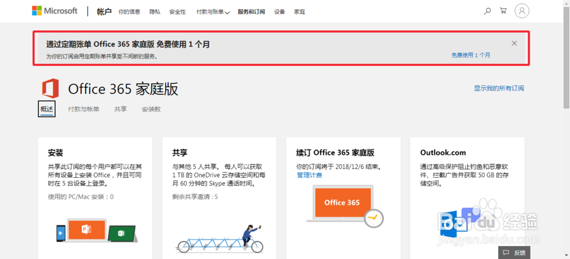Switch to the 安装数 tab

point(151,109)
